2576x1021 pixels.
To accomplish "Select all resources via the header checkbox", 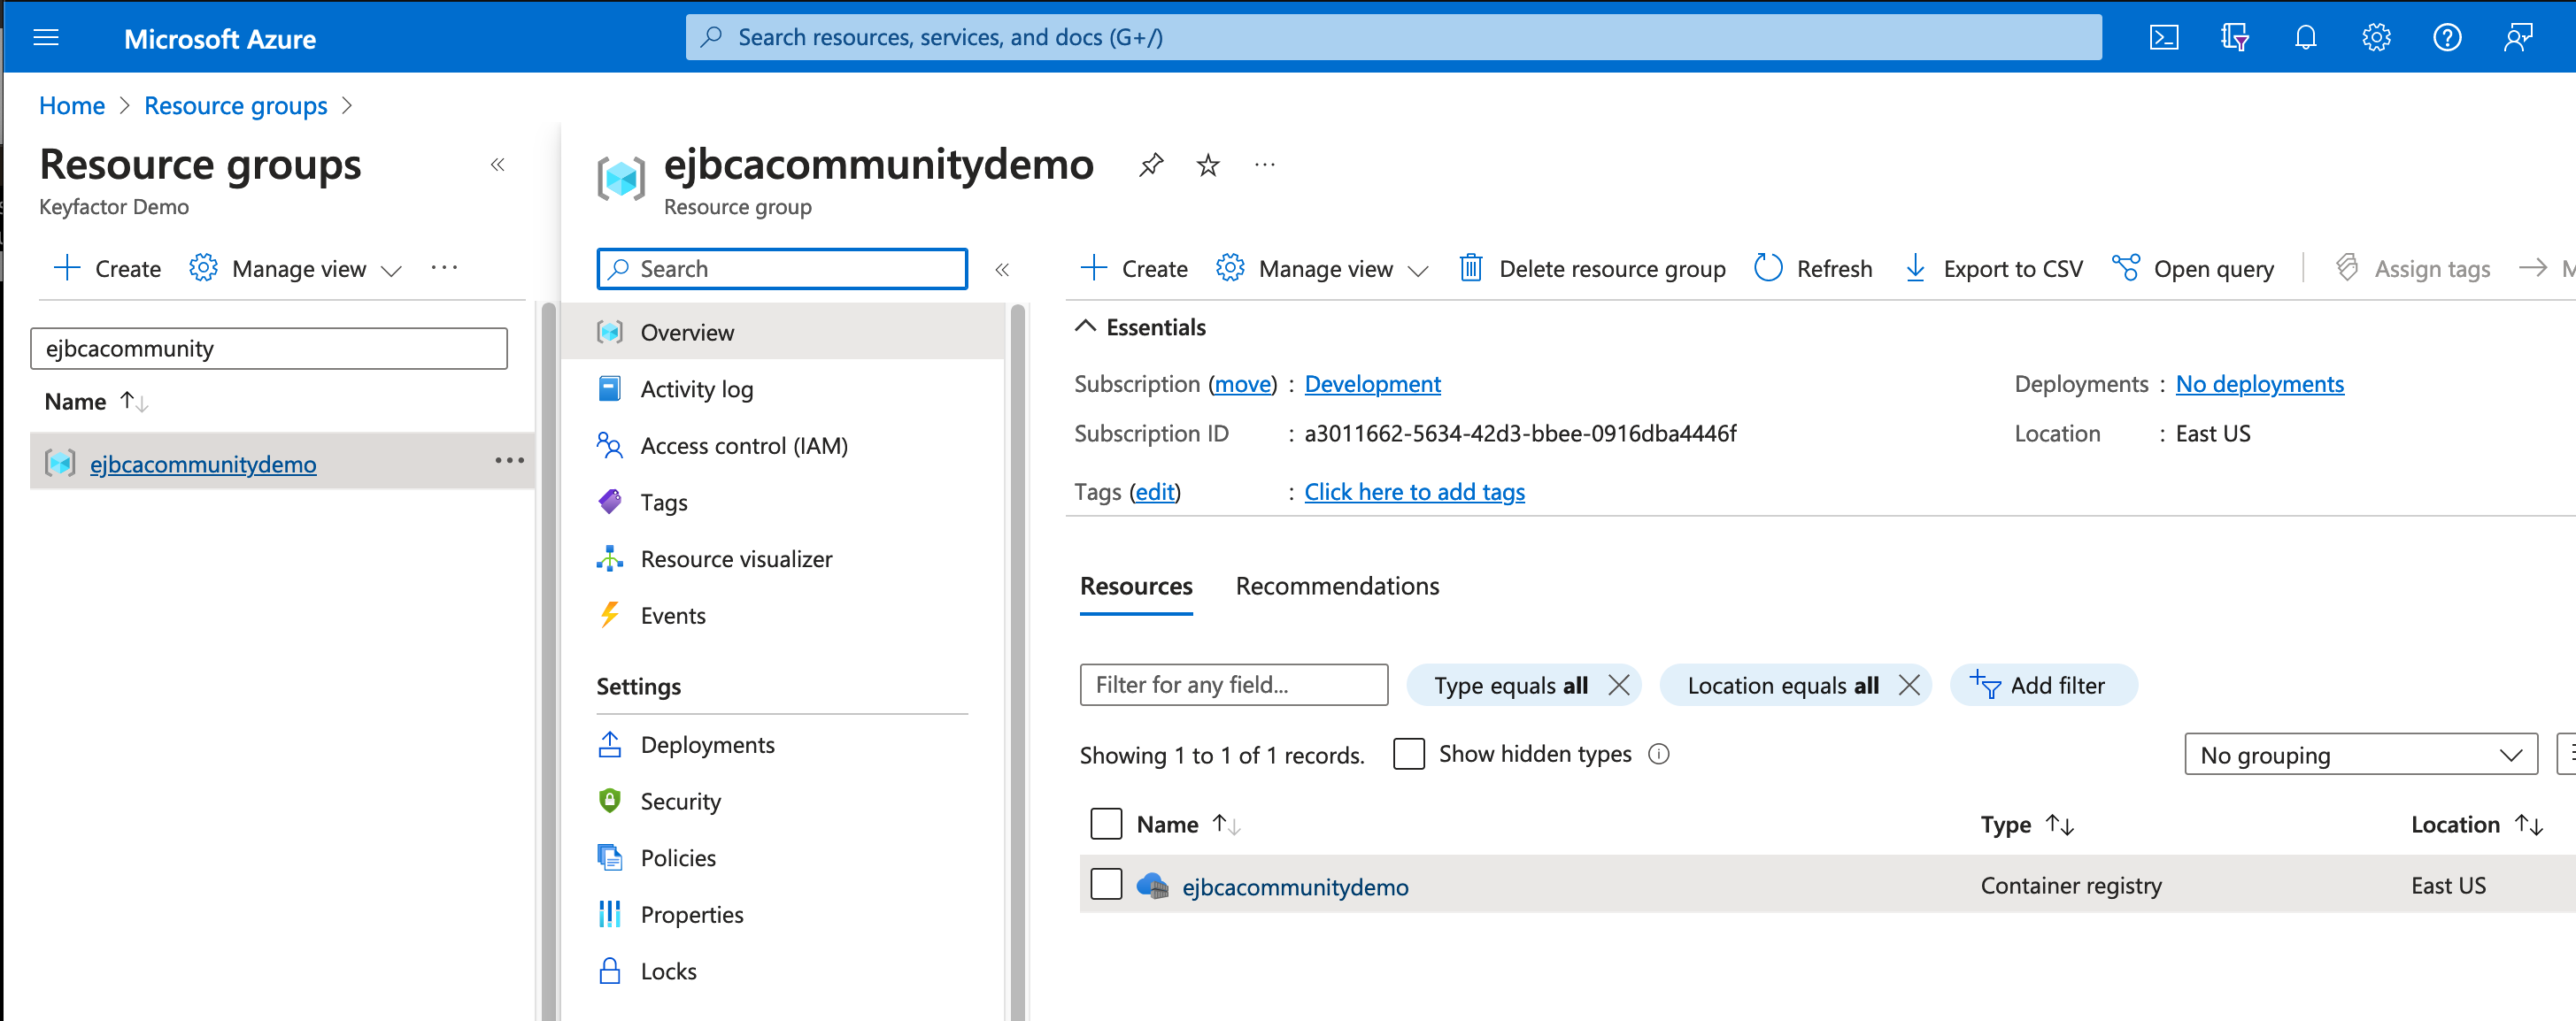I will (1106, 823).
